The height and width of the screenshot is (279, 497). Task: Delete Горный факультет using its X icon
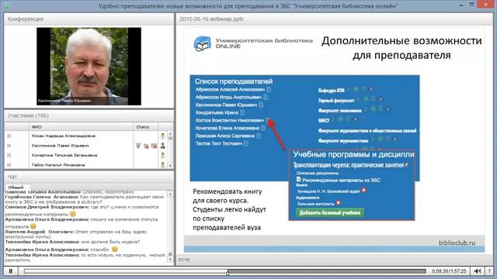[381, 99]
